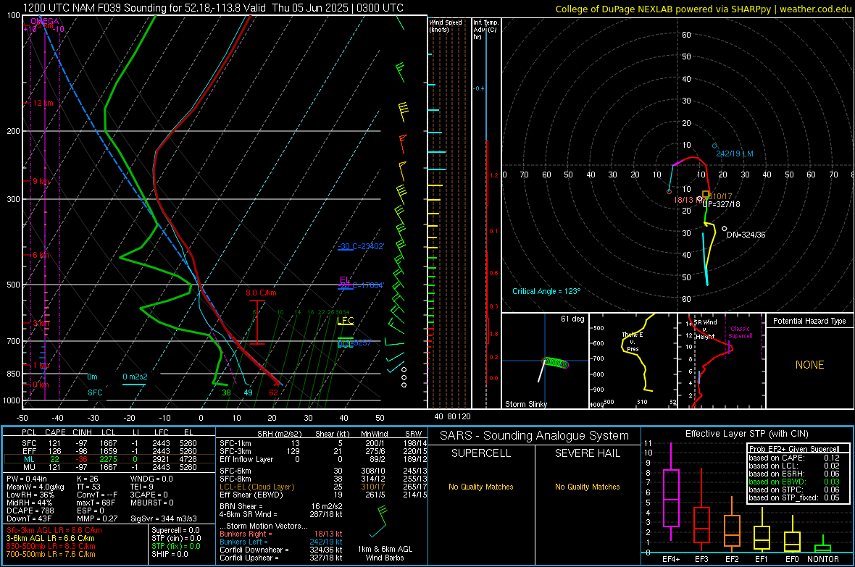855x567 pixels.
Task: Click the red surface temperature value '62'
Action: click(273, 392)
